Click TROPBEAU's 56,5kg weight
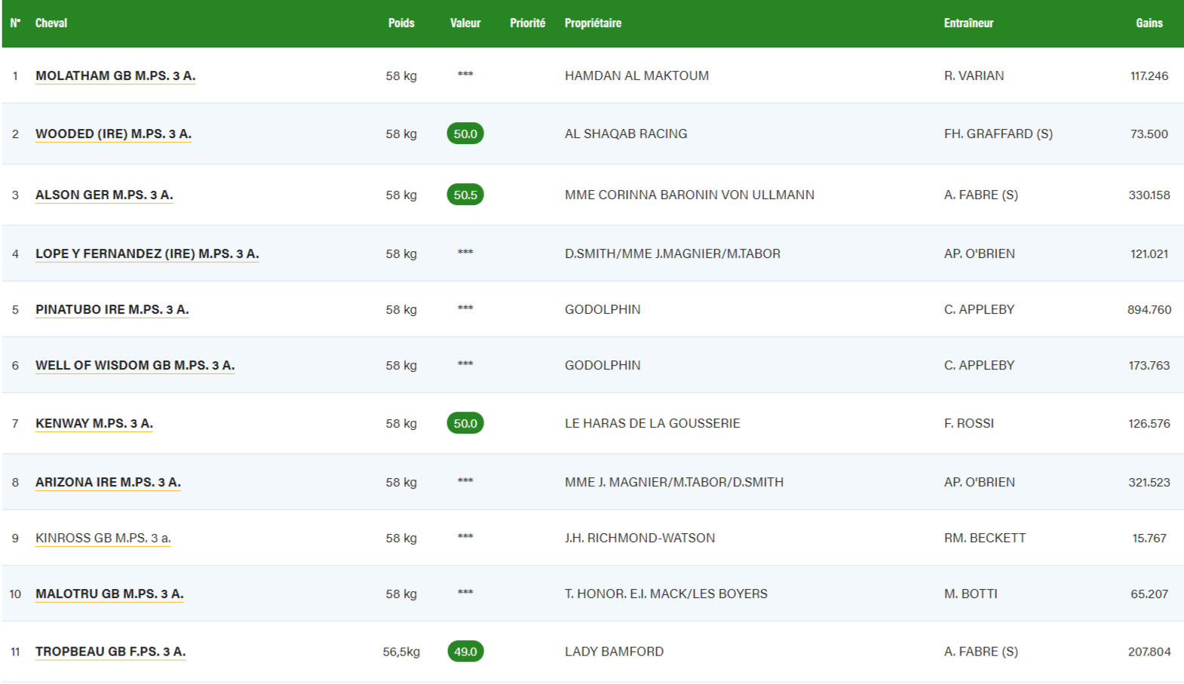 pos(401,652)
